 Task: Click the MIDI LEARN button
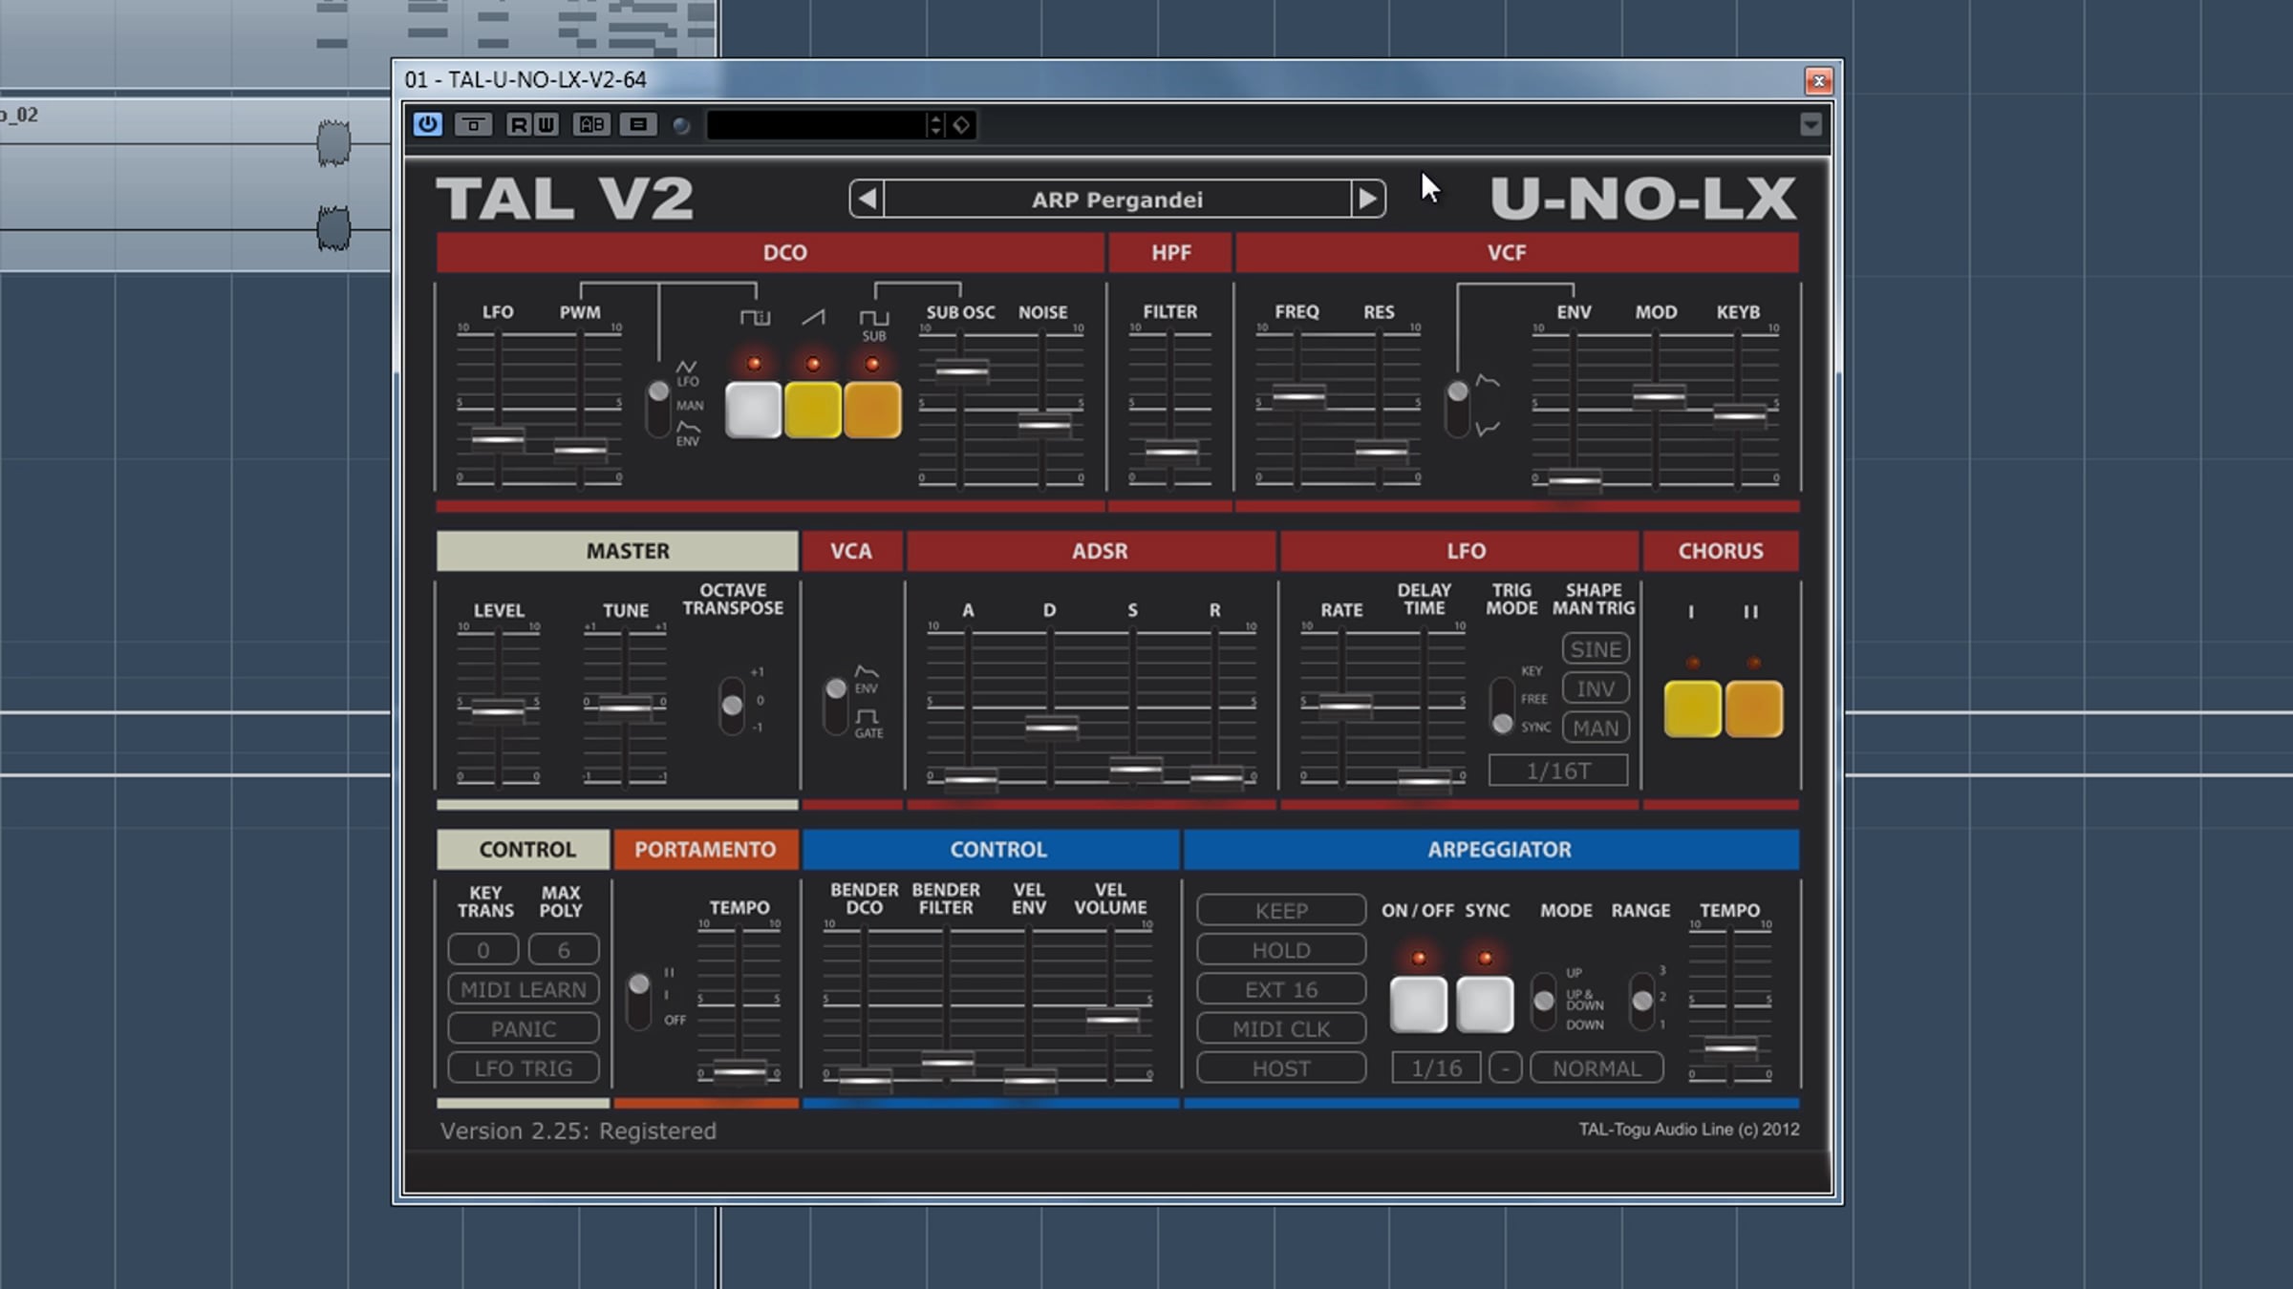click(524, 989)
